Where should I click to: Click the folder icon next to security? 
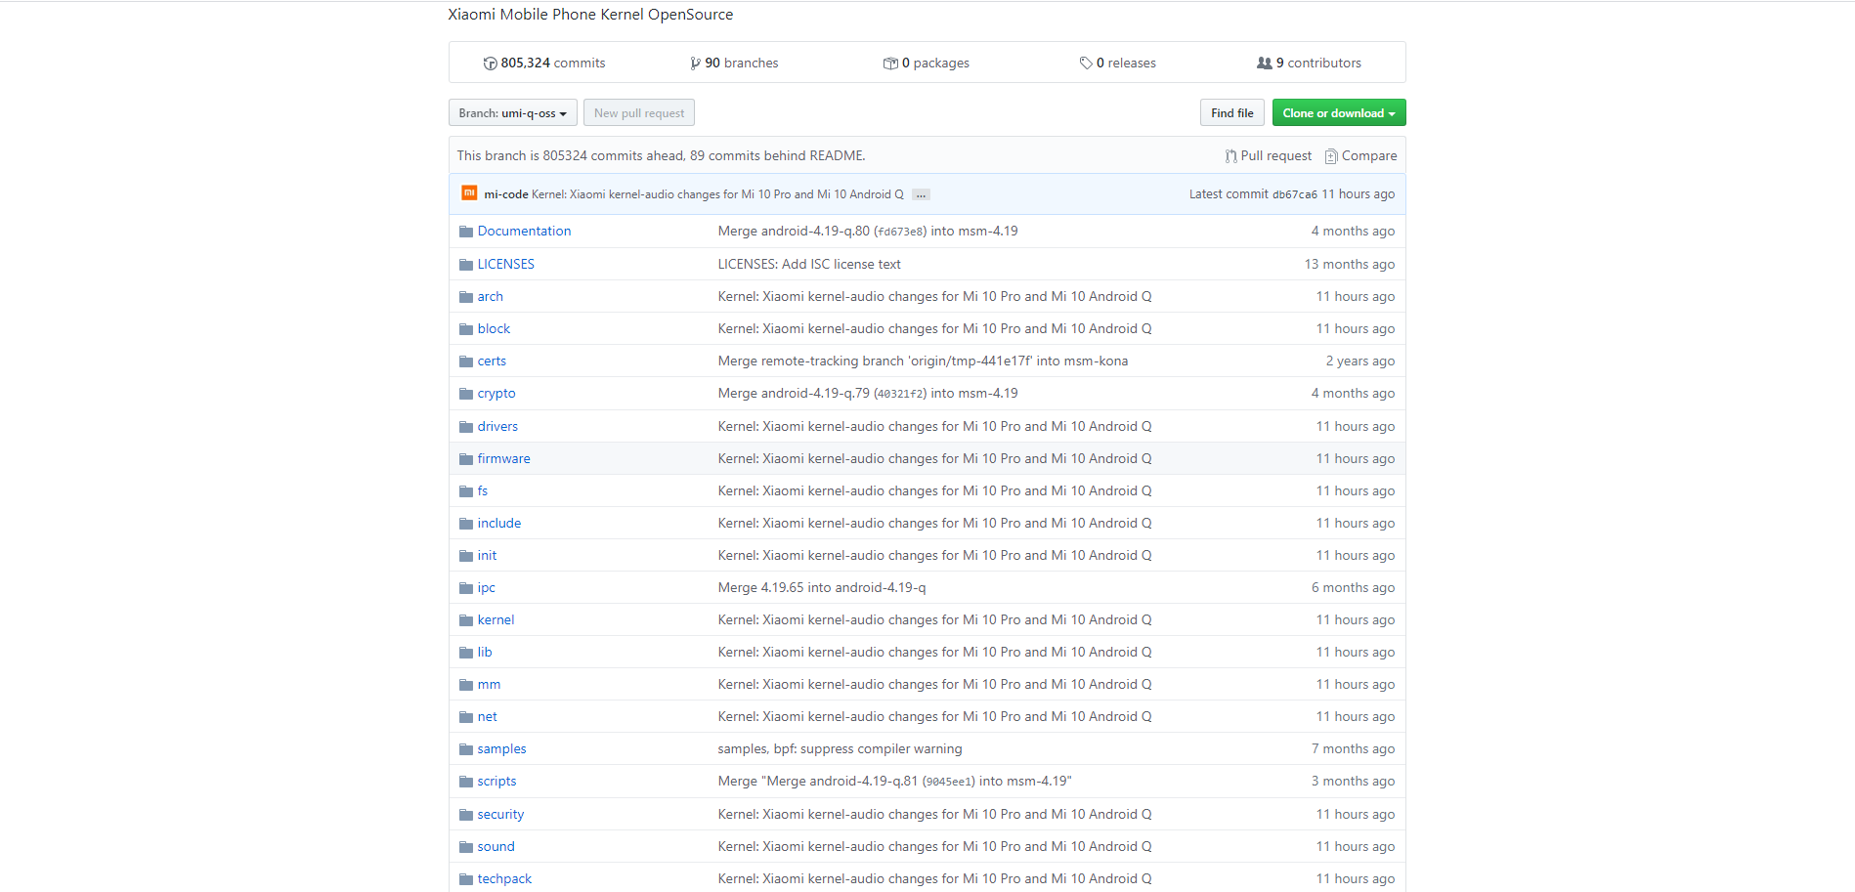[466, 815]
